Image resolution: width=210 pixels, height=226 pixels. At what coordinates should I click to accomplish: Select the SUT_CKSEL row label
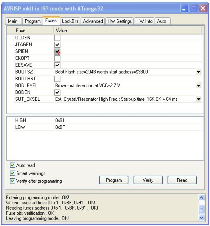pyautogui.click(x=28, y=99)
